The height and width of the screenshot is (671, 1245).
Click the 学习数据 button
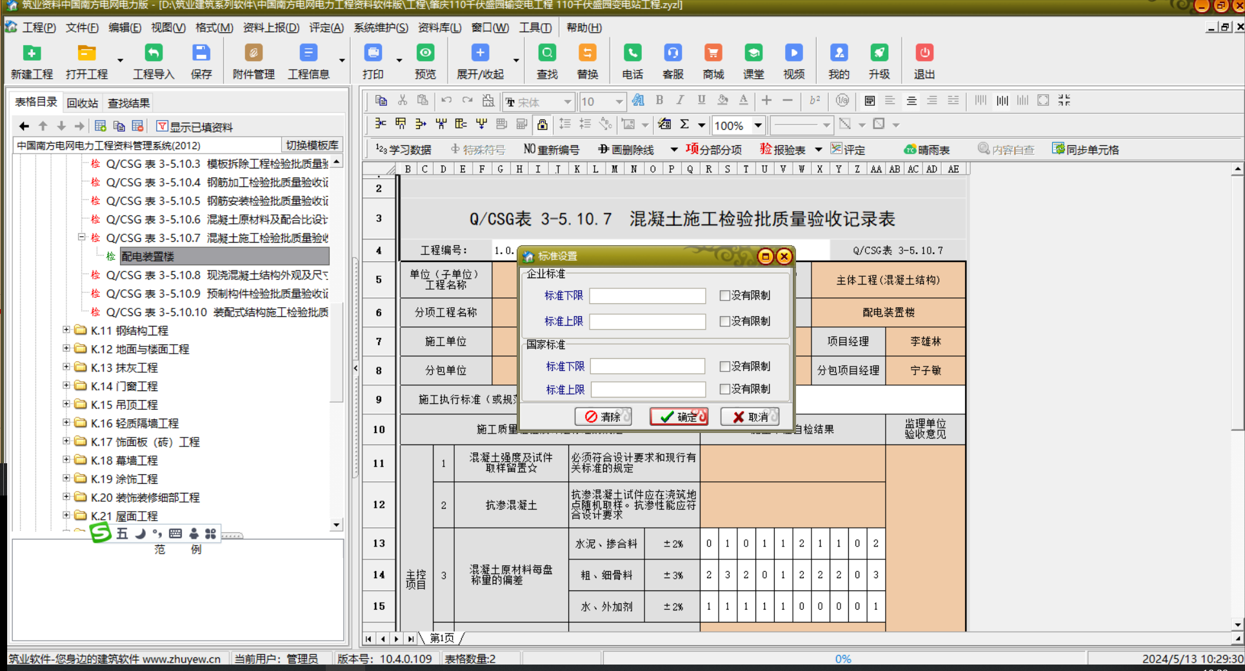pos(403,150)
